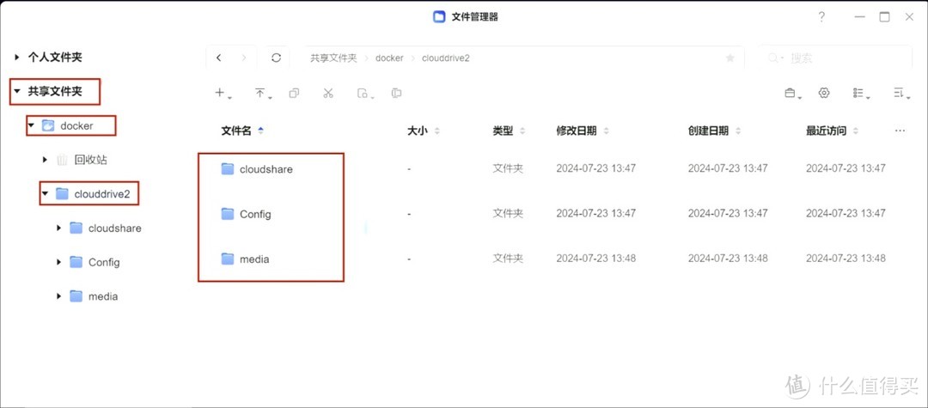
Task: Sort by 最近访问 column header
Action: click(827, 131)
